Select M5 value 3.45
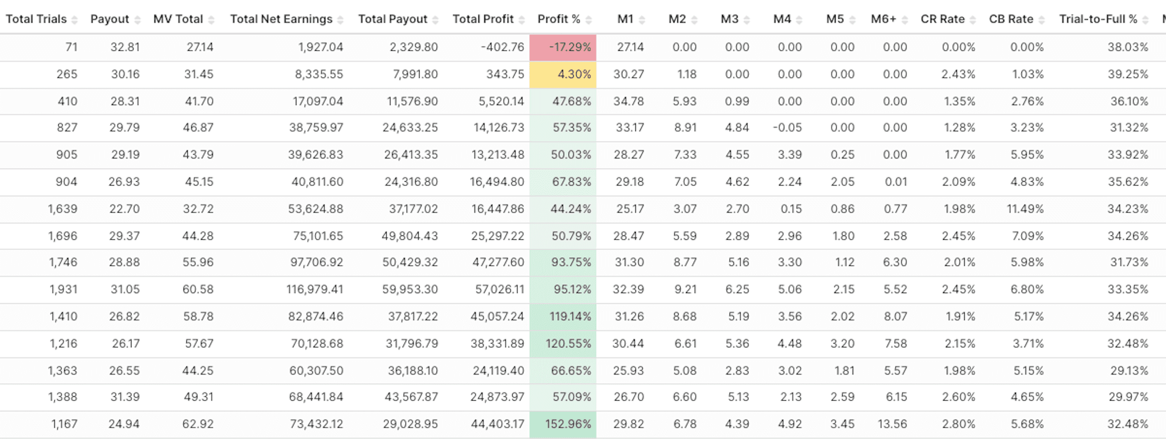 [x=842, y=424]
